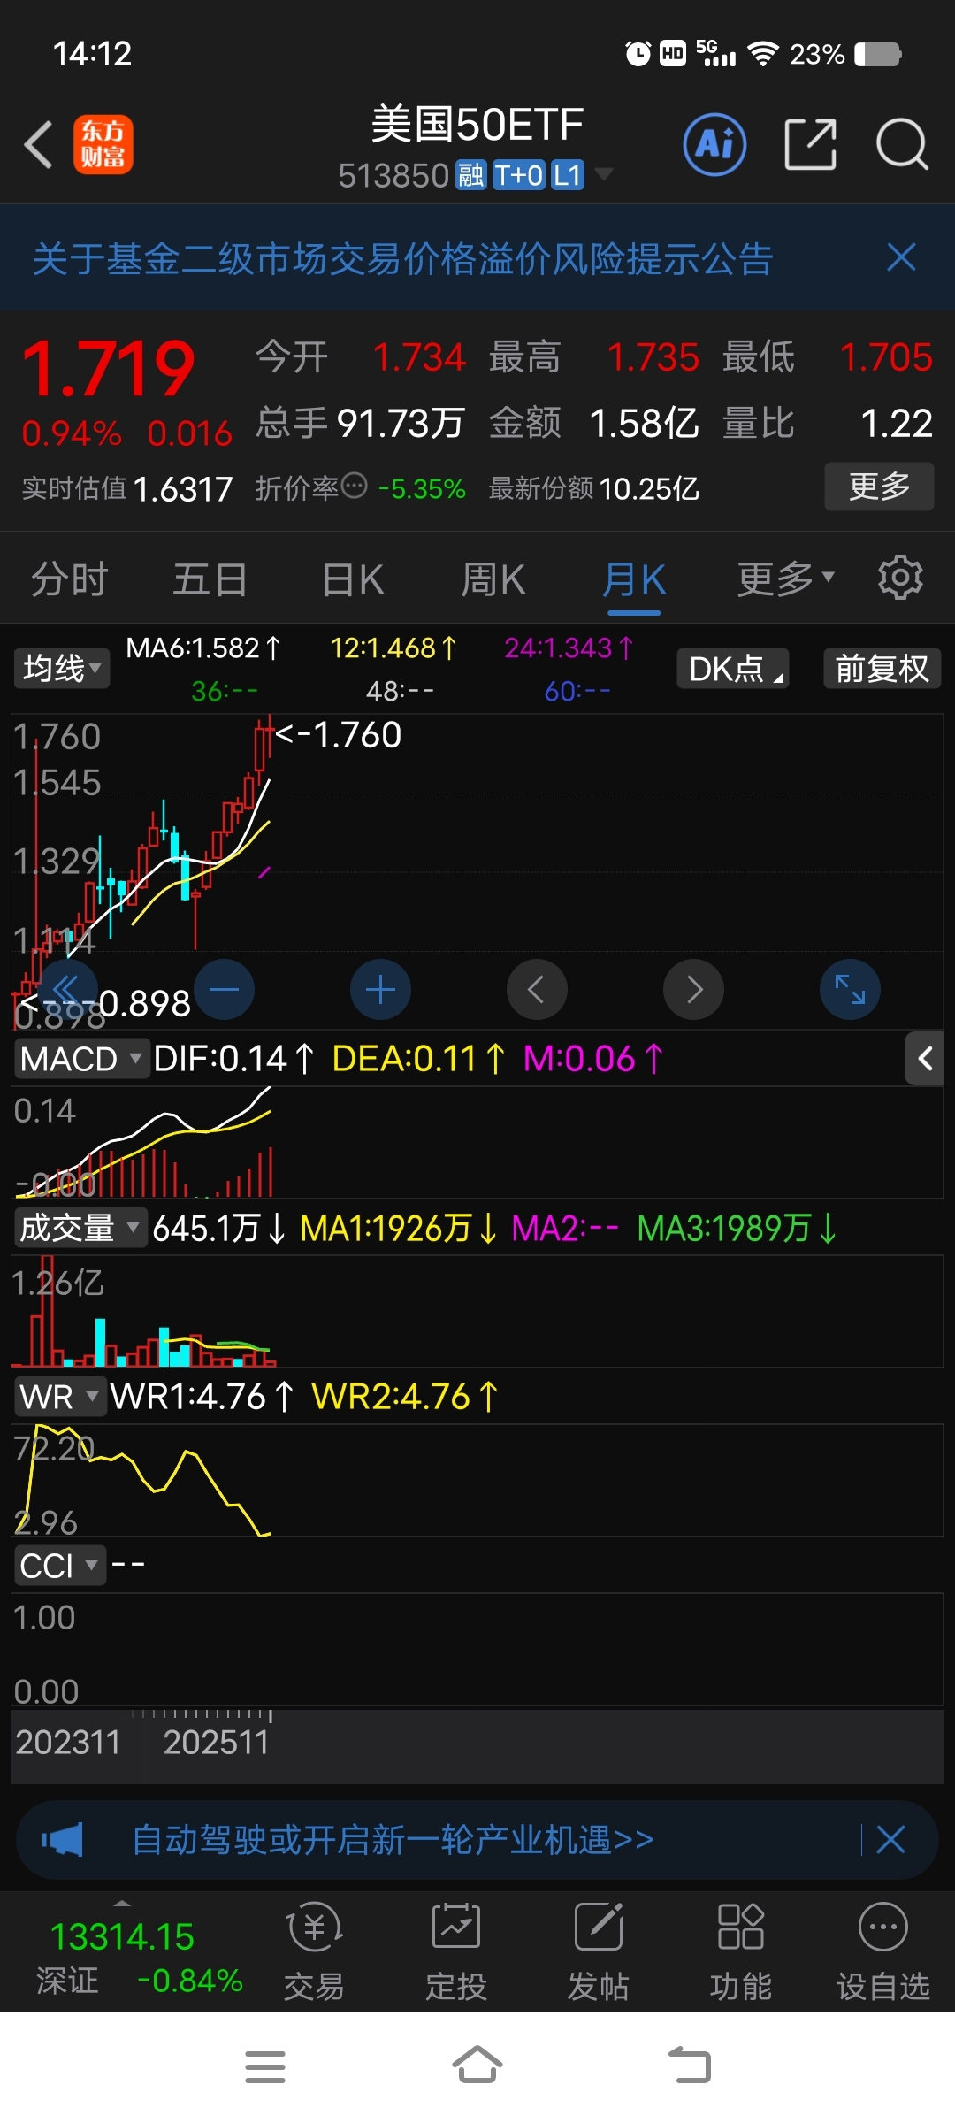Tap 设自选 add to watchlist icon

coord(883,1953)
